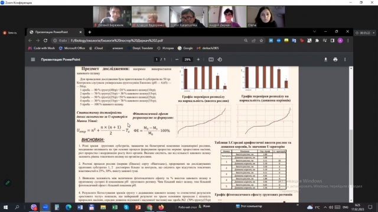Show hidden system tray icons

pyautogui.click(x=325, y=207)
